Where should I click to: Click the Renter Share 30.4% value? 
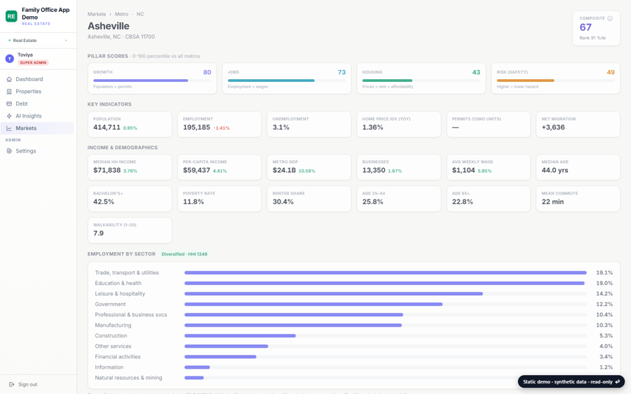(x=283, y=202)
